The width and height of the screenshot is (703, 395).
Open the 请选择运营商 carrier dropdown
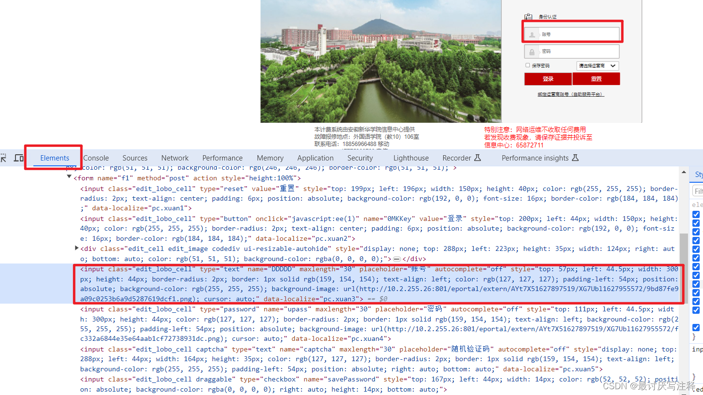tap(597, 65)
